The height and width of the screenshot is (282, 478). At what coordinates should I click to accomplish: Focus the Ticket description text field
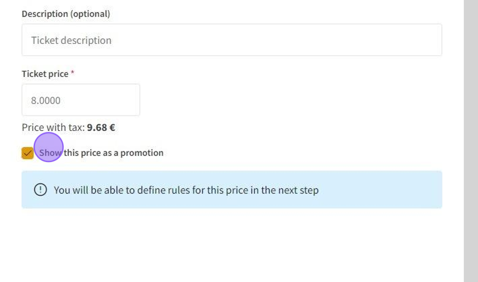pyautogui.click(x=231, y=40)
